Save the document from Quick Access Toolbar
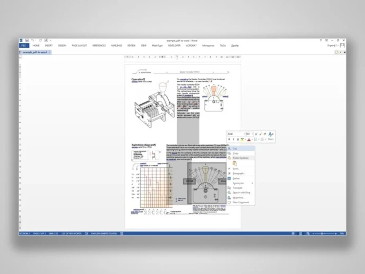The height and width of the screenshot is (274, 365). click(x=27, y=40)
